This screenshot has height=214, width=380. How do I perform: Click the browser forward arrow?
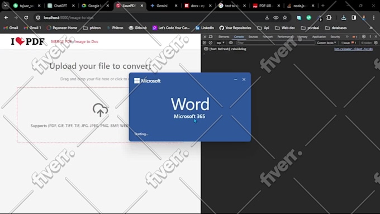point(16,17)
